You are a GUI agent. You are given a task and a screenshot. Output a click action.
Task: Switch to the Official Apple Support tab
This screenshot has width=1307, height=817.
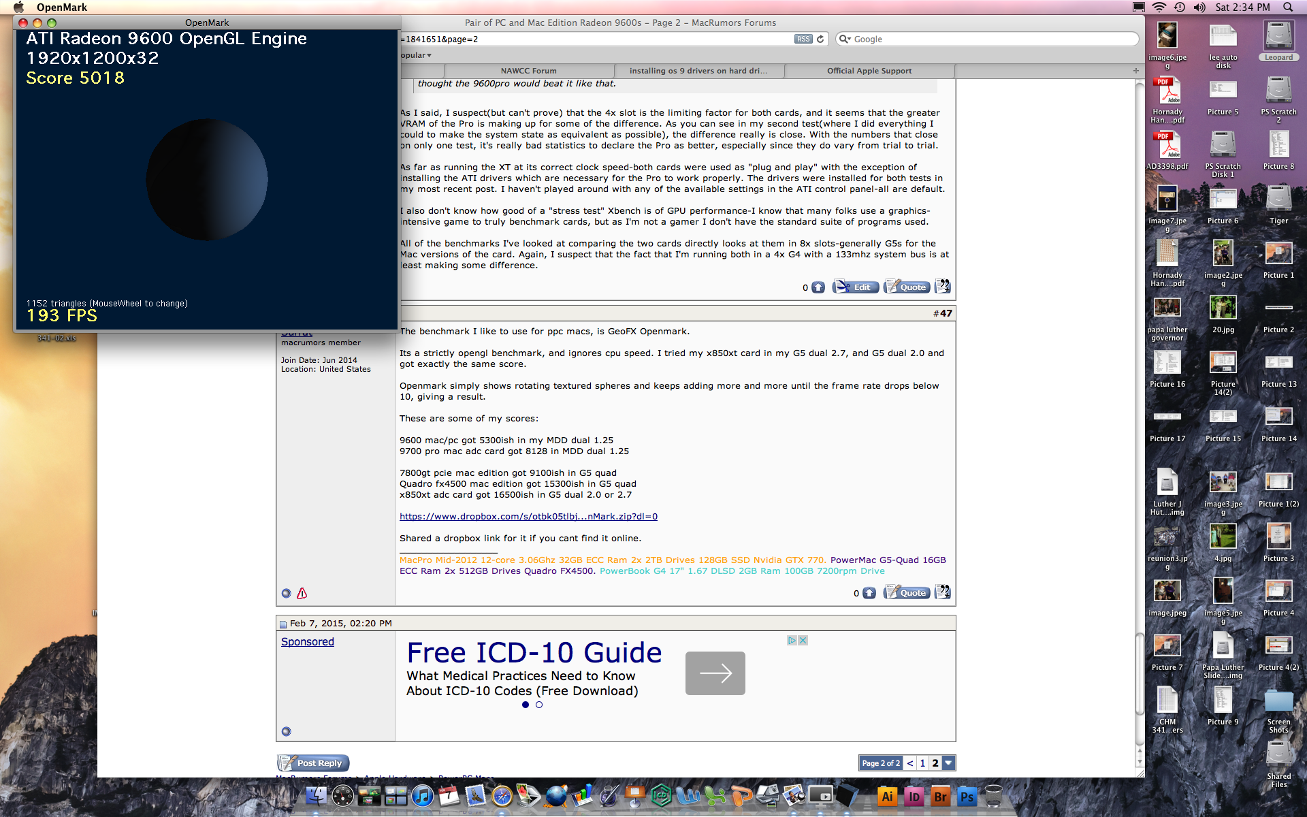[x=869, y=71]
